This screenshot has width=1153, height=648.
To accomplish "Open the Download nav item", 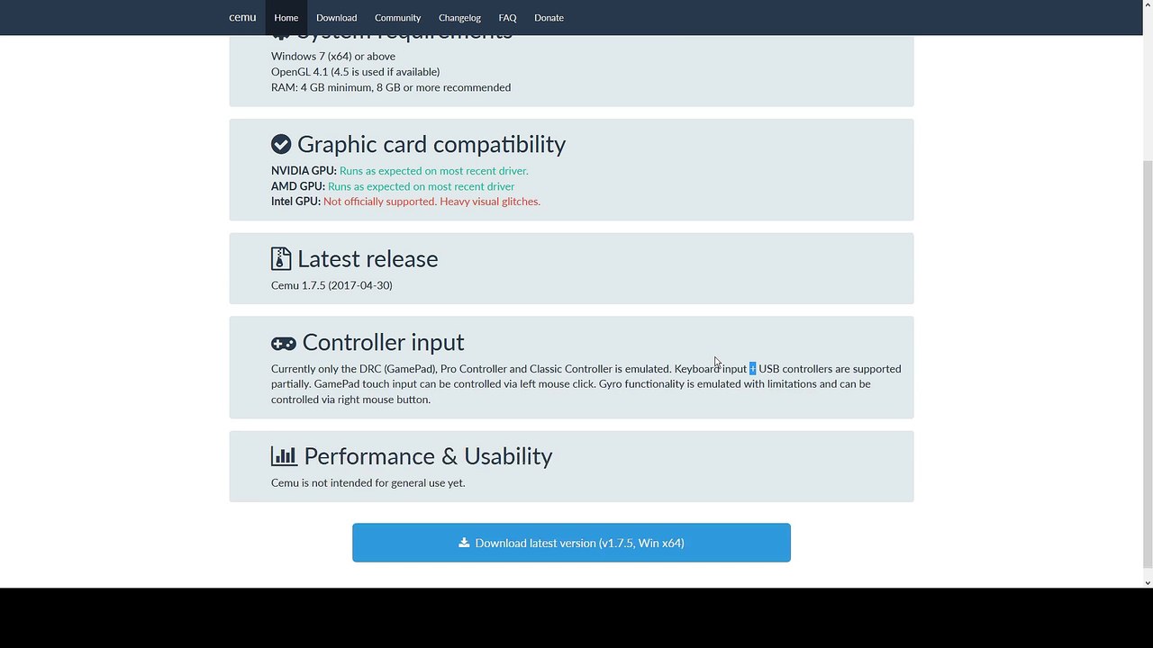I will pos(336,17).
